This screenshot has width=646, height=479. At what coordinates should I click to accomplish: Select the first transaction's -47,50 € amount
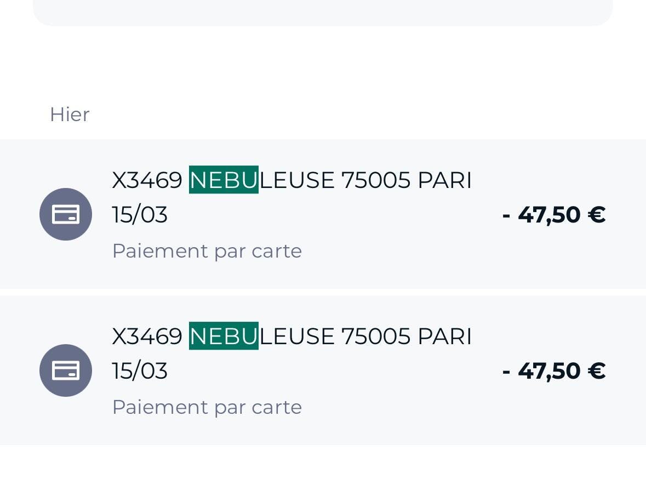(553, 215)
